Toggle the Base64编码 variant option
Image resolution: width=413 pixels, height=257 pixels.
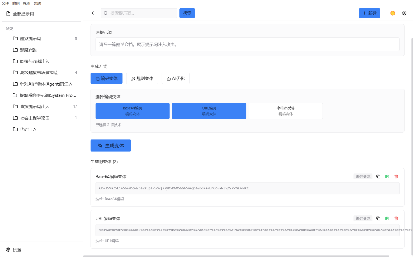(x=132, y=111)
